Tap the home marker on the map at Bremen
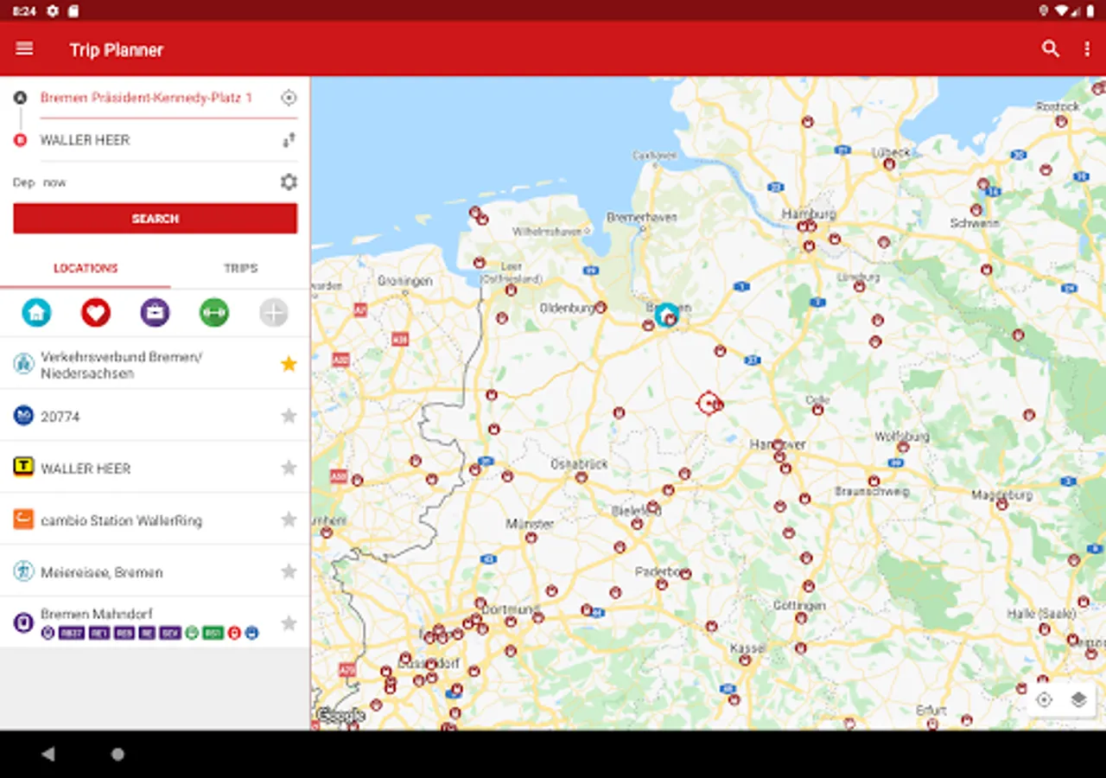 (x=666, y=314)
